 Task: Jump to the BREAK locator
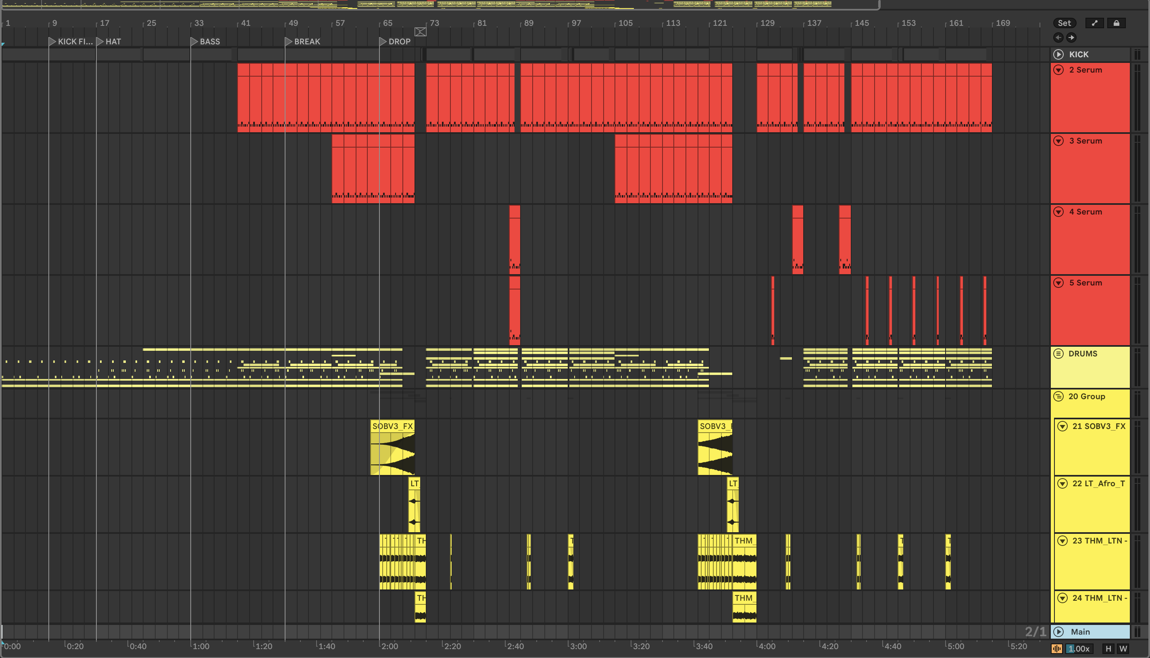tap(289, 42)
